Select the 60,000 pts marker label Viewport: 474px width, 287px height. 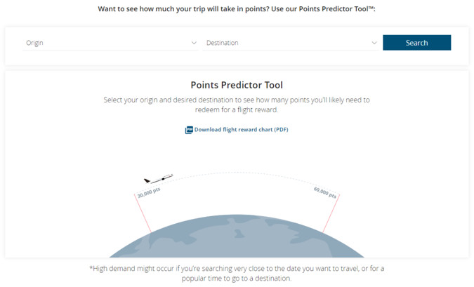pyautogui.click(x=325, y=192)
